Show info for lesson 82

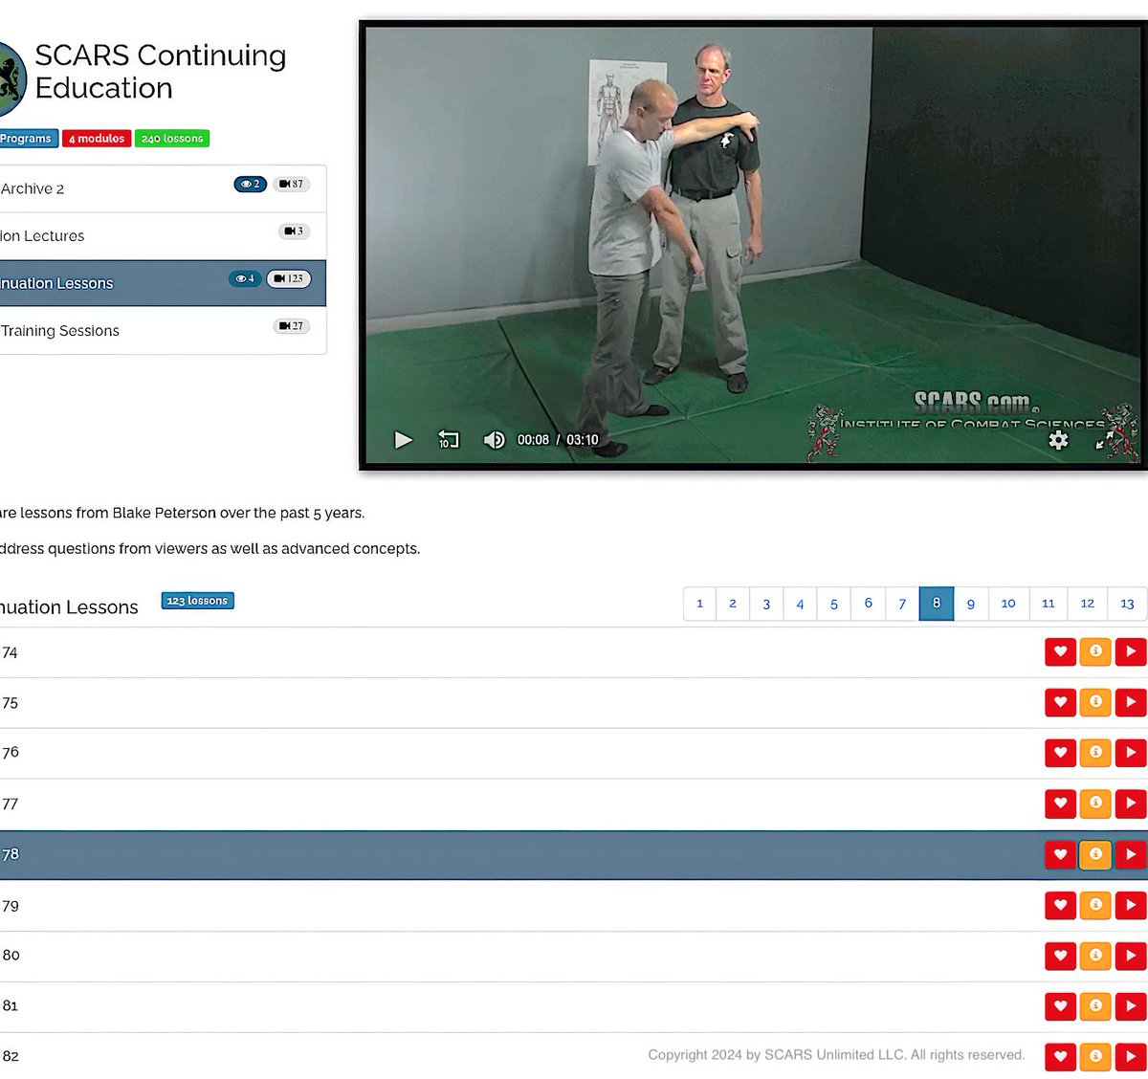tap(1095, 1056)
